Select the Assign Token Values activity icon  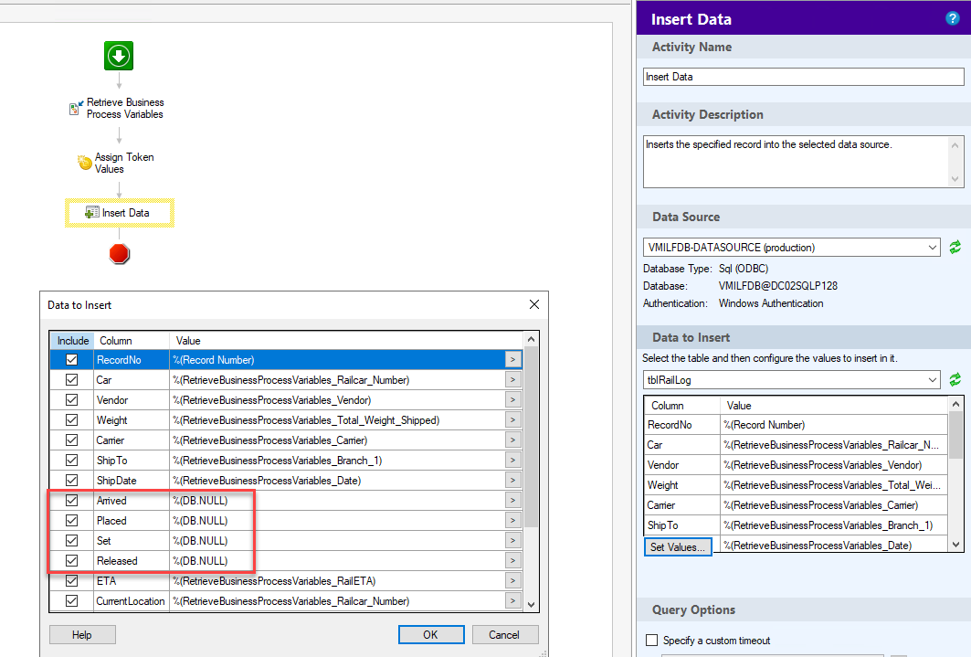click(85, 163)
